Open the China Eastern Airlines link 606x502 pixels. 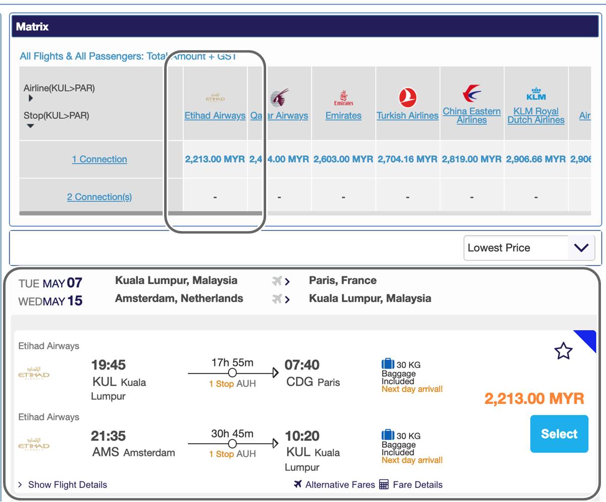(472, 115)
